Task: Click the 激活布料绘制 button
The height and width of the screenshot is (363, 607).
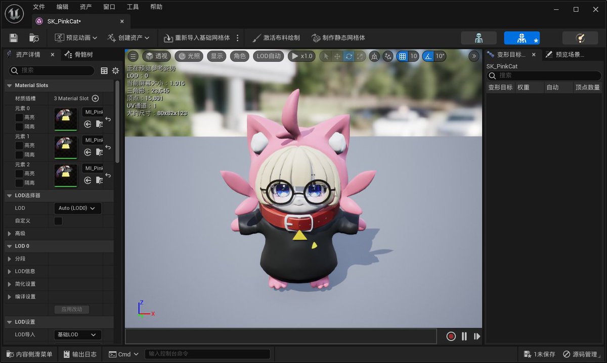Action: [276, 38]
